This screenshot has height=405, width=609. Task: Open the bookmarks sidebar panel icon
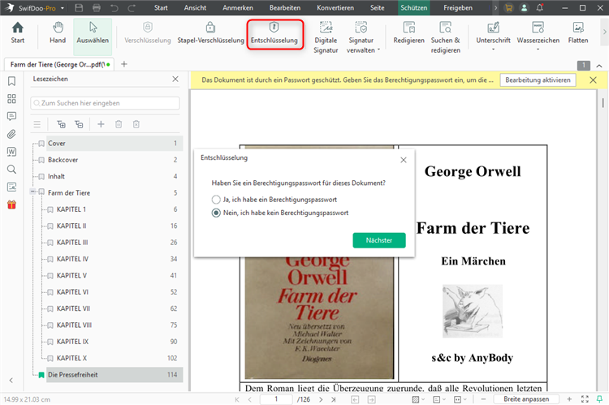pyautogui.click(x=11, y=81)
